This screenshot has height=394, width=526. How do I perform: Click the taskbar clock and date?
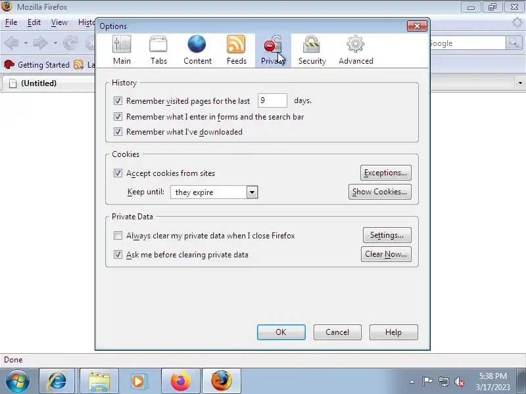(x=492, y=382)
